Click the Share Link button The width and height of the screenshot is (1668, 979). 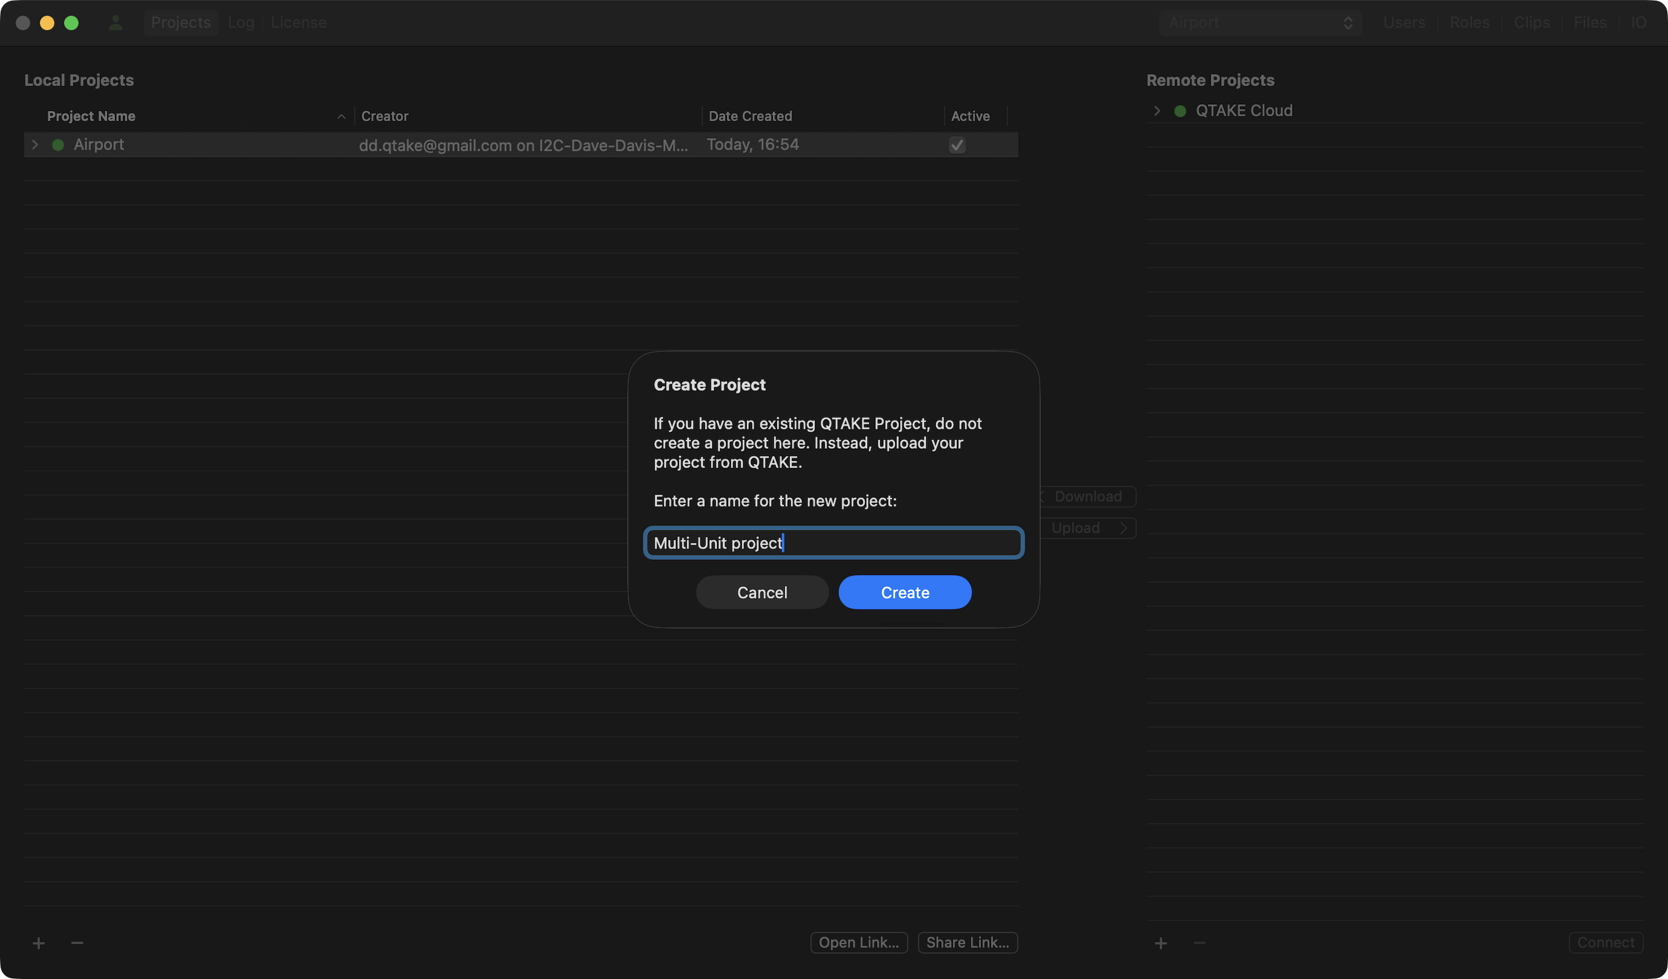pyautogui.click(x=967, y=943)
